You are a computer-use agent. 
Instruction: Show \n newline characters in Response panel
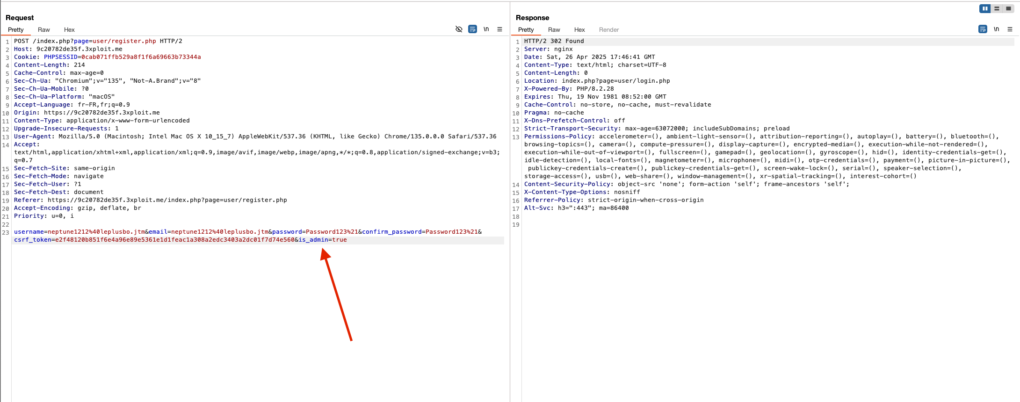pos(996,29)
